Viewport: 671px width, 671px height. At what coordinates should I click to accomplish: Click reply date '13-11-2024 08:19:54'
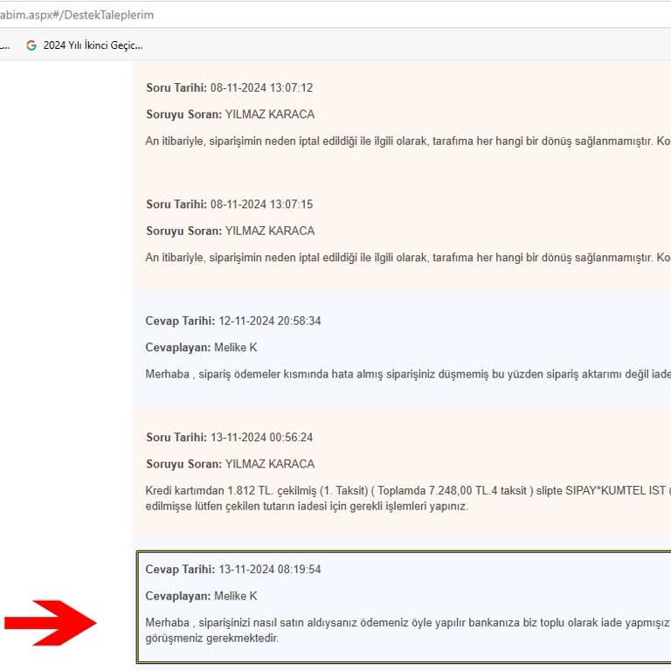pos(270,570)
